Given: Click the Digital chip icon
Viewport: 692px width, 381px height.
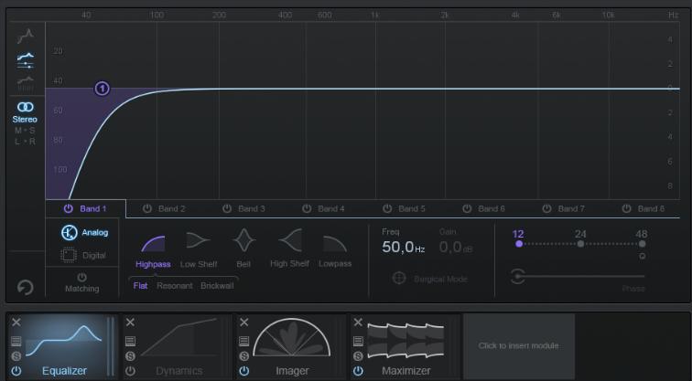Looking at the screenshot, I should pos(69,256).
